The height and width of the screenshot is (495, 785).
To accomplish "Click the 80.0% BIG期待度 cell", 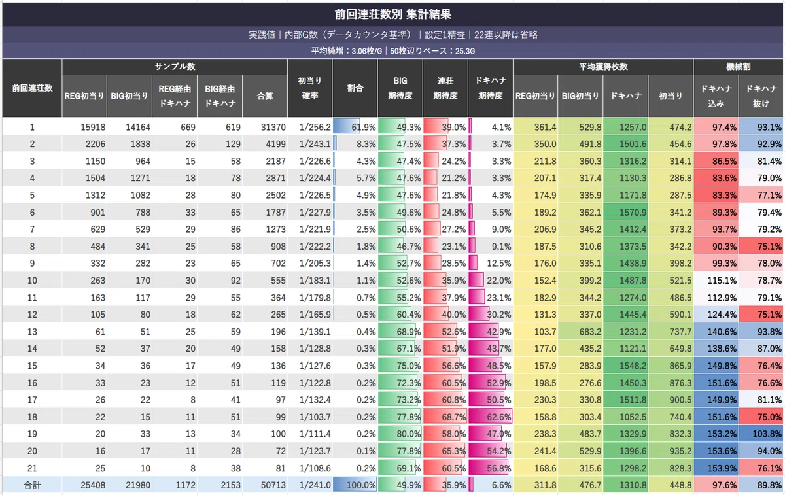I will (400, 434).
